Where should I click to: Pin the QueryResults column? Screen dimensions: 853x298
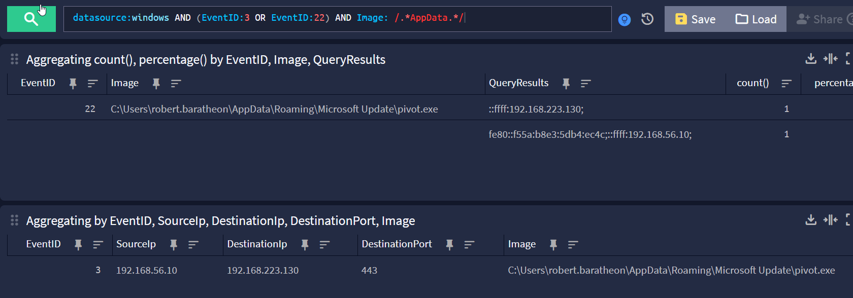pyautogui.click(x=566, y=84)
